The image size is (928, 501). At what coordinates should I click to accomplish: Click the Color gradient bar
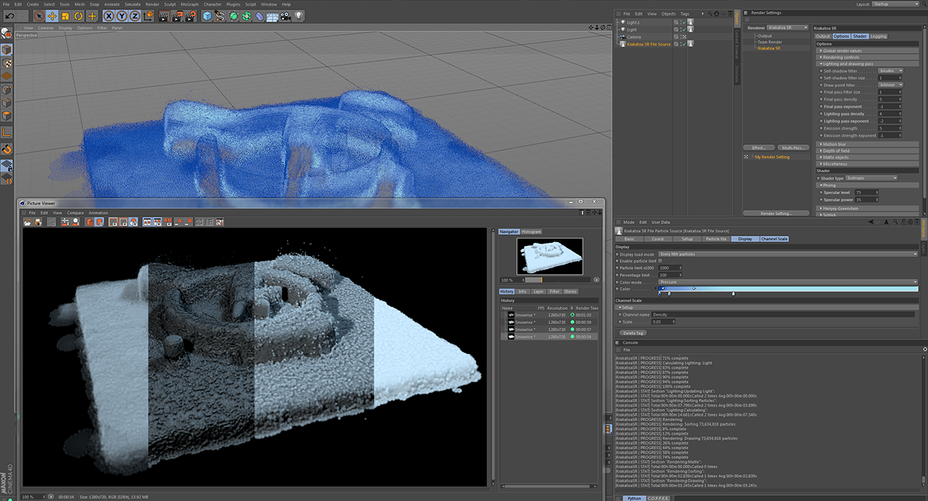click(787, 289)
